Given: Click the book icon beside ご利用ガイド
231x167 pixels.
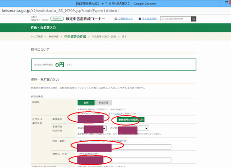Looking at the screenshot, I should tap(116, 19).
